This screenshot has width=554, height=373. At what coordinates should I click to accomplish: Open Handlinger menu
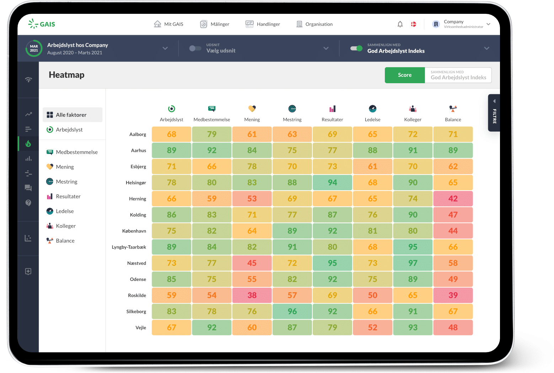(263, 24)
